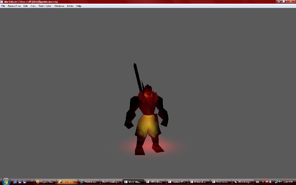Image resolution: width=296 pixels, height=185 pixels.
Task: Restore down the War3 Model Editor window
Action: [x=284, y=1]
